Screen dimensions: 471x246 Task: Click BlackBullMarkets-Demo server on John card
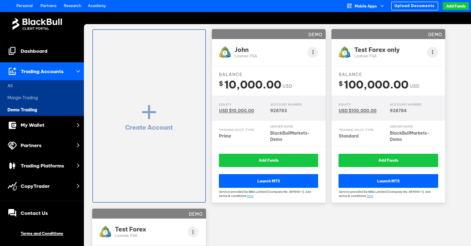click(289, 136)
